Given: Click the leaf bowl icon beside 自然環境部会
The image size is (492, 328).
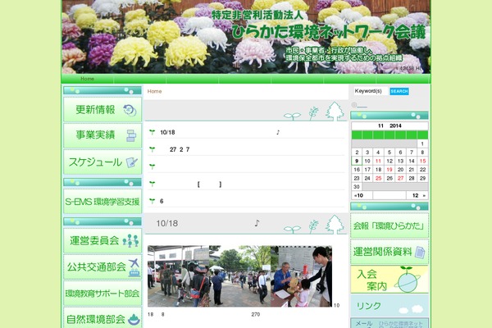Looking at the screenshot, I should click(x=134, y=320).
